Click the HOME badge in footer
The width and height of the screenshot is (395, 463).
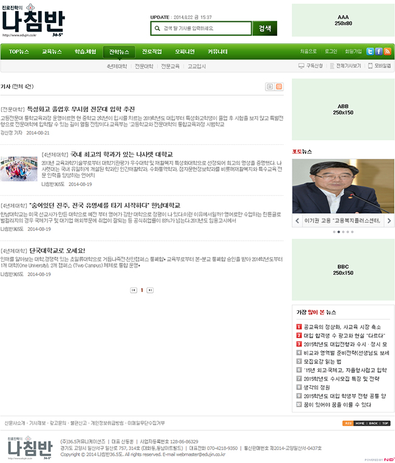(360, 423)
